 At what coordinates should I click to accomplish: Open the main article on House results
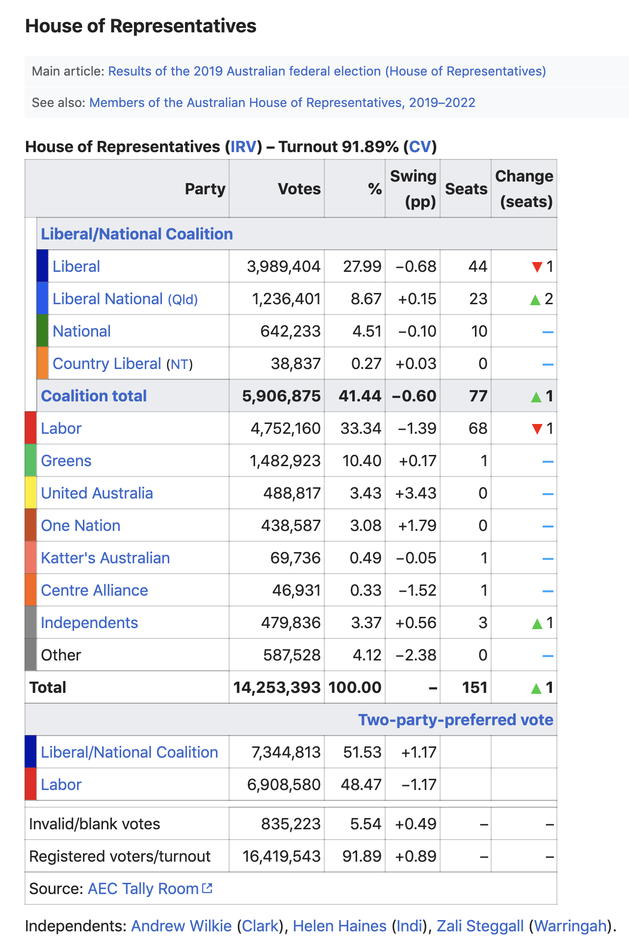327,71
